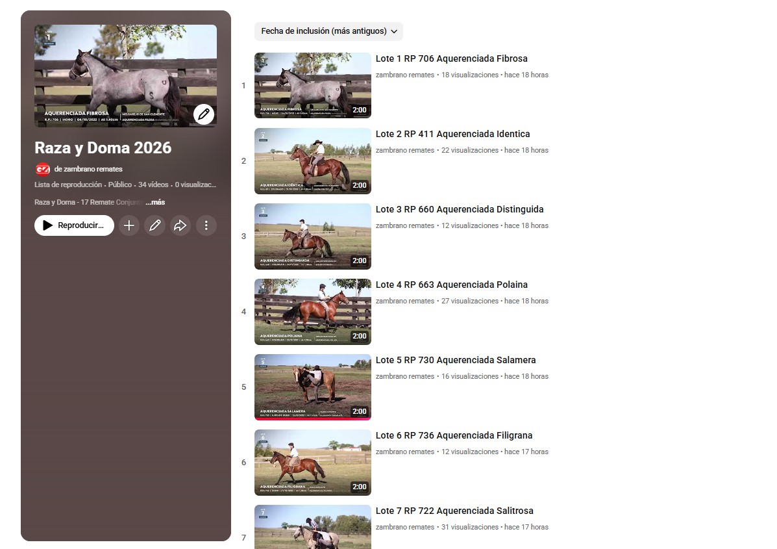
Task: Open Lote 5 RP 730 Aquerenciada Salamera title
Action: click(x=456, y=360)
